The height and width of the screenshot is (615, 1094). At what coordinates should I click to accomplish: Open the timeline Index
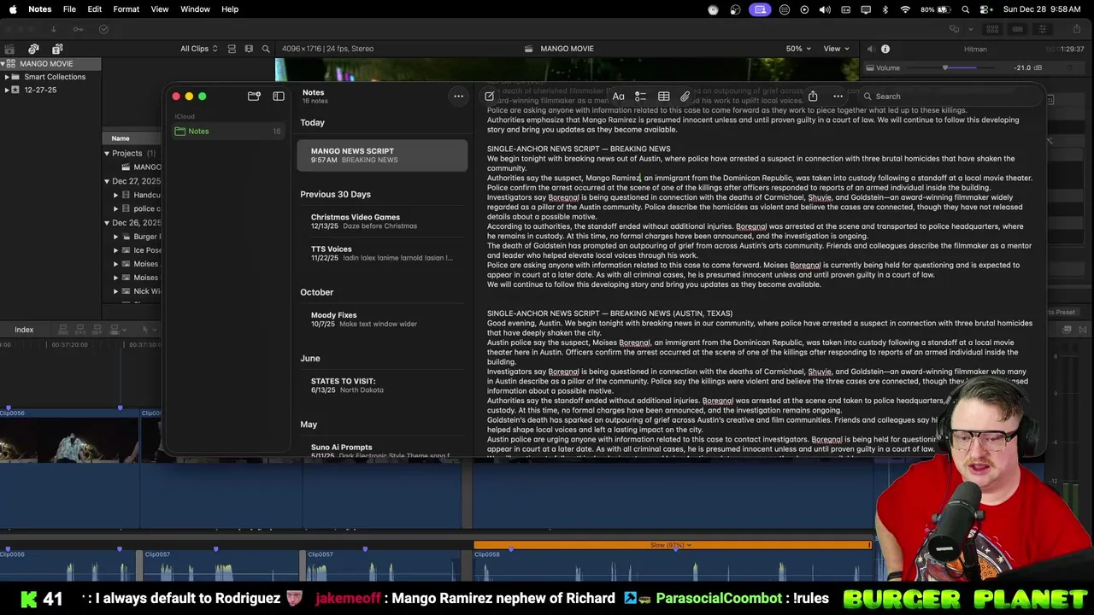tap(24, 330)
